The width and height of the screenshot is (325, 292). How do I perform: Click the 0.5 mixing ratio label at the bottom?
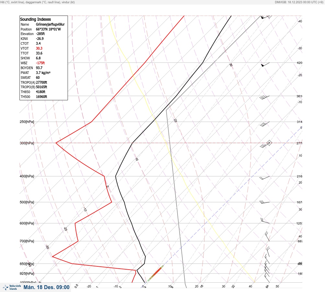(x=76, y=286)
